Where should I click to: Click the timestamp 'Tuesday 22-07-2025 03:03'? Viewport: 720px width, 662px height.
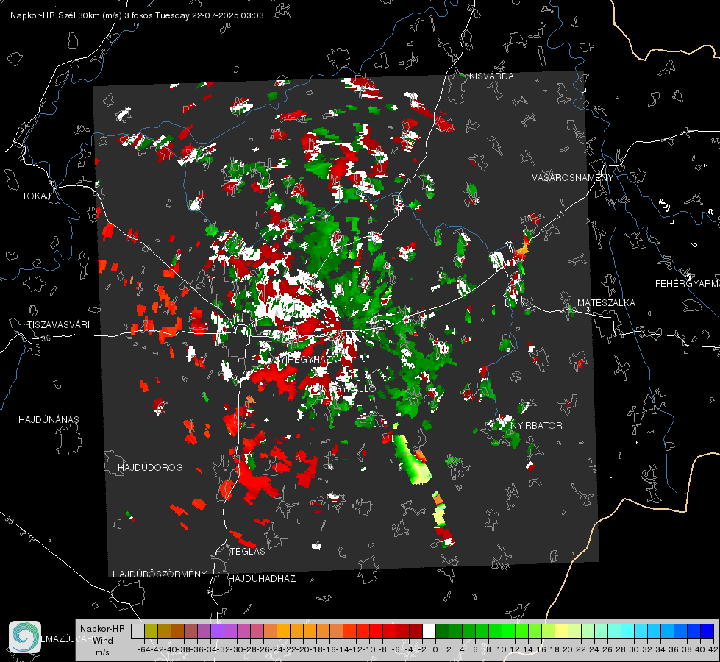(x=210, y=15)
